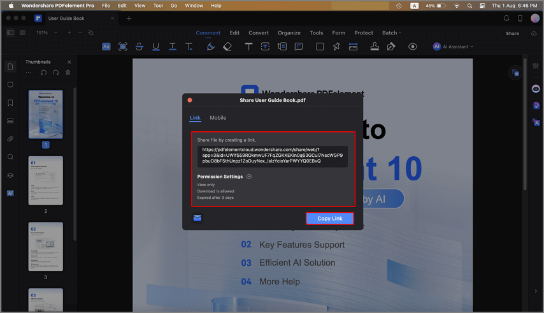Select the Measure ruler tool
Image resolution: width=544 pixels, height=313 pixels.
(353, 47)
